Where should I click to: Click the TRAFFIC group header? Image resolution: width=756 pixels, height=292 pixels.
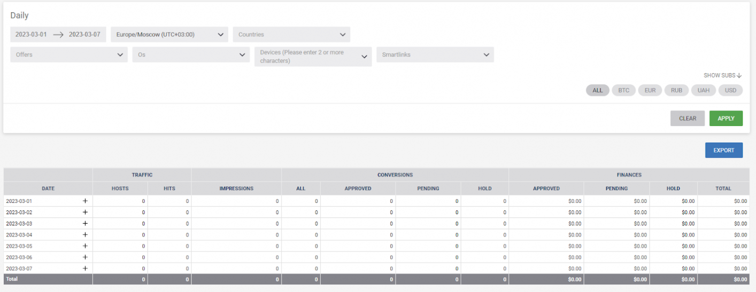tap(142, 175)
